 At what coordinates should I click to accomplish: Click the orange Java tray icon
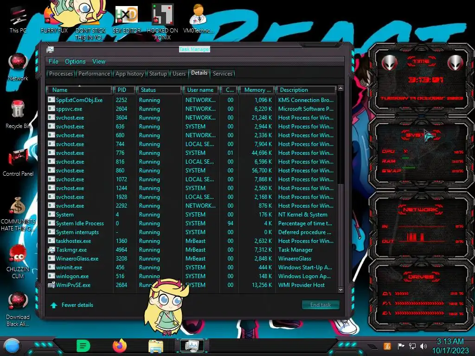pos(387,346)
